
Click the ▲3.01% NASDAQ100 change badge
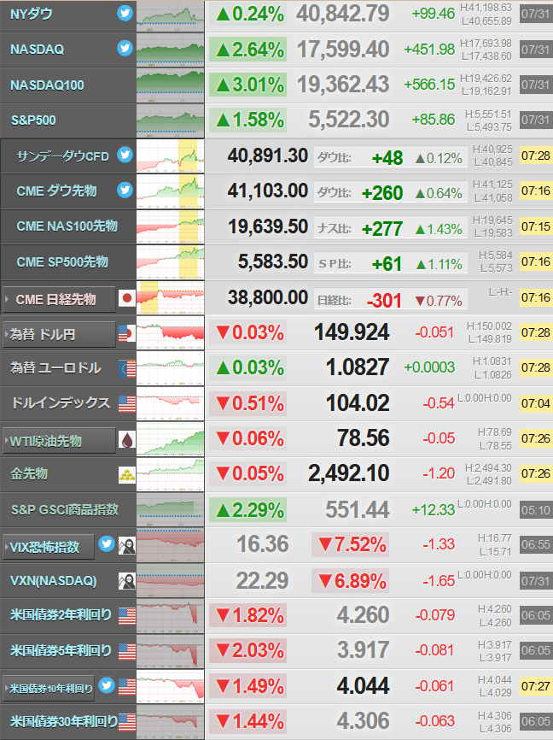pyautogui.click(x=247, y=85)
